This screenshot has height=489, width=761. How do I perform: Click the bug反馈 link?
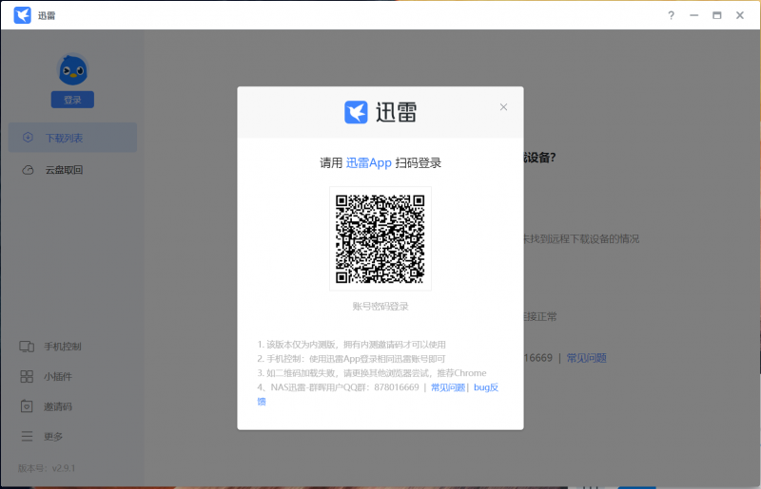click(485, 387)
